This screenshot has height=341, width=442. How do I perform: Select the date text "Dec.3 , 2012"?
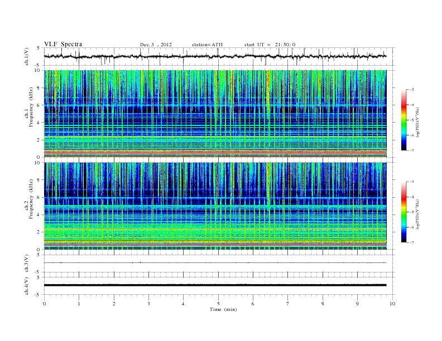pos(156,45)
